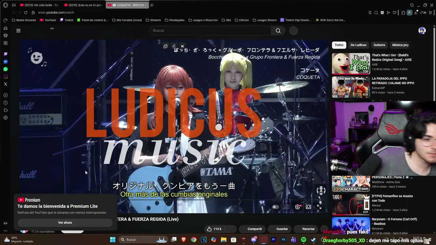Open La Paradoja del Ippo thumbnail
Image resolution: width=436 pixels, height=245 pixels.
point(351,87)
